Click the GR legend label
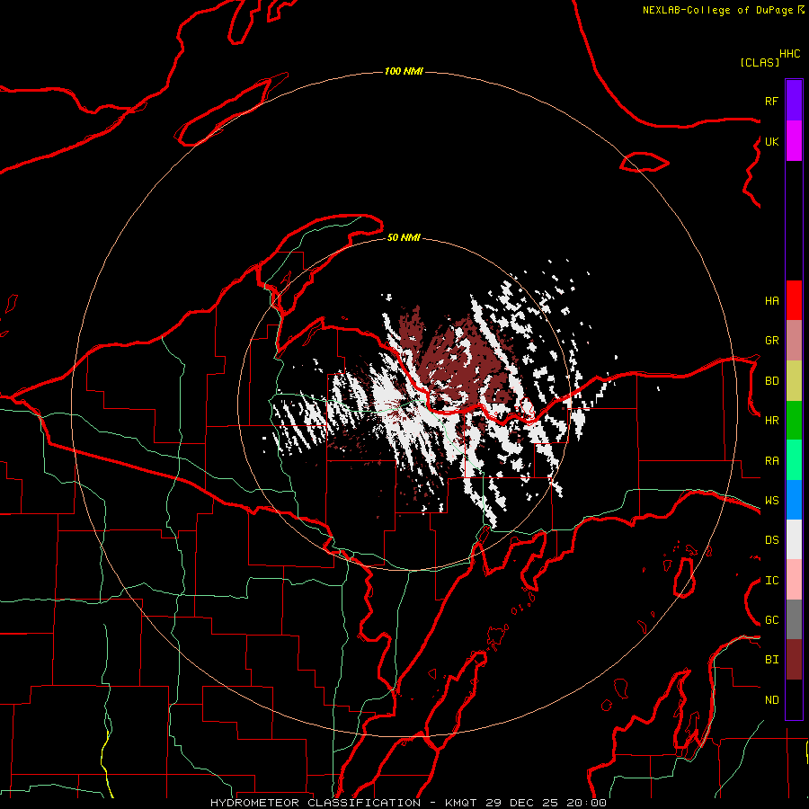809x809 pixels. (x=771, y=341)
